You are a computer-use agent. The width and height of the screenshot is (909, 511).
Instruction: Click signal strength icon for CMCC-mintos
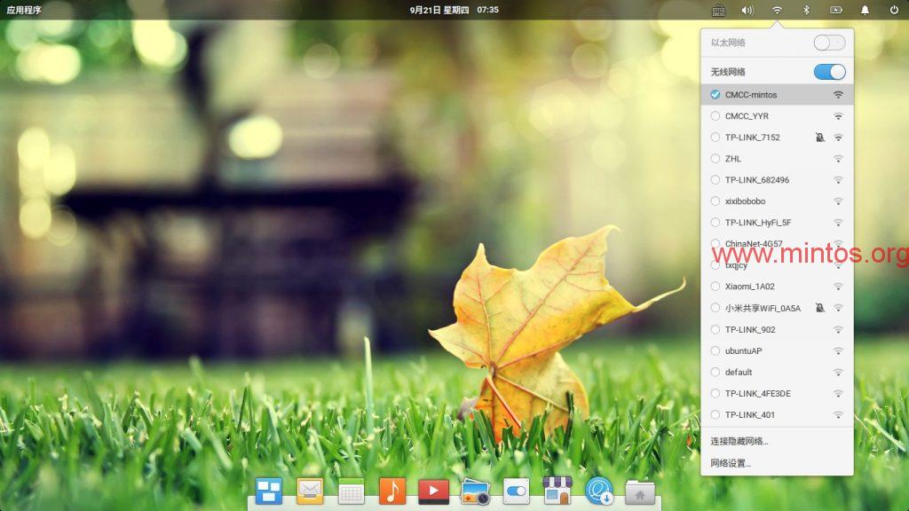tap(838, 94)
